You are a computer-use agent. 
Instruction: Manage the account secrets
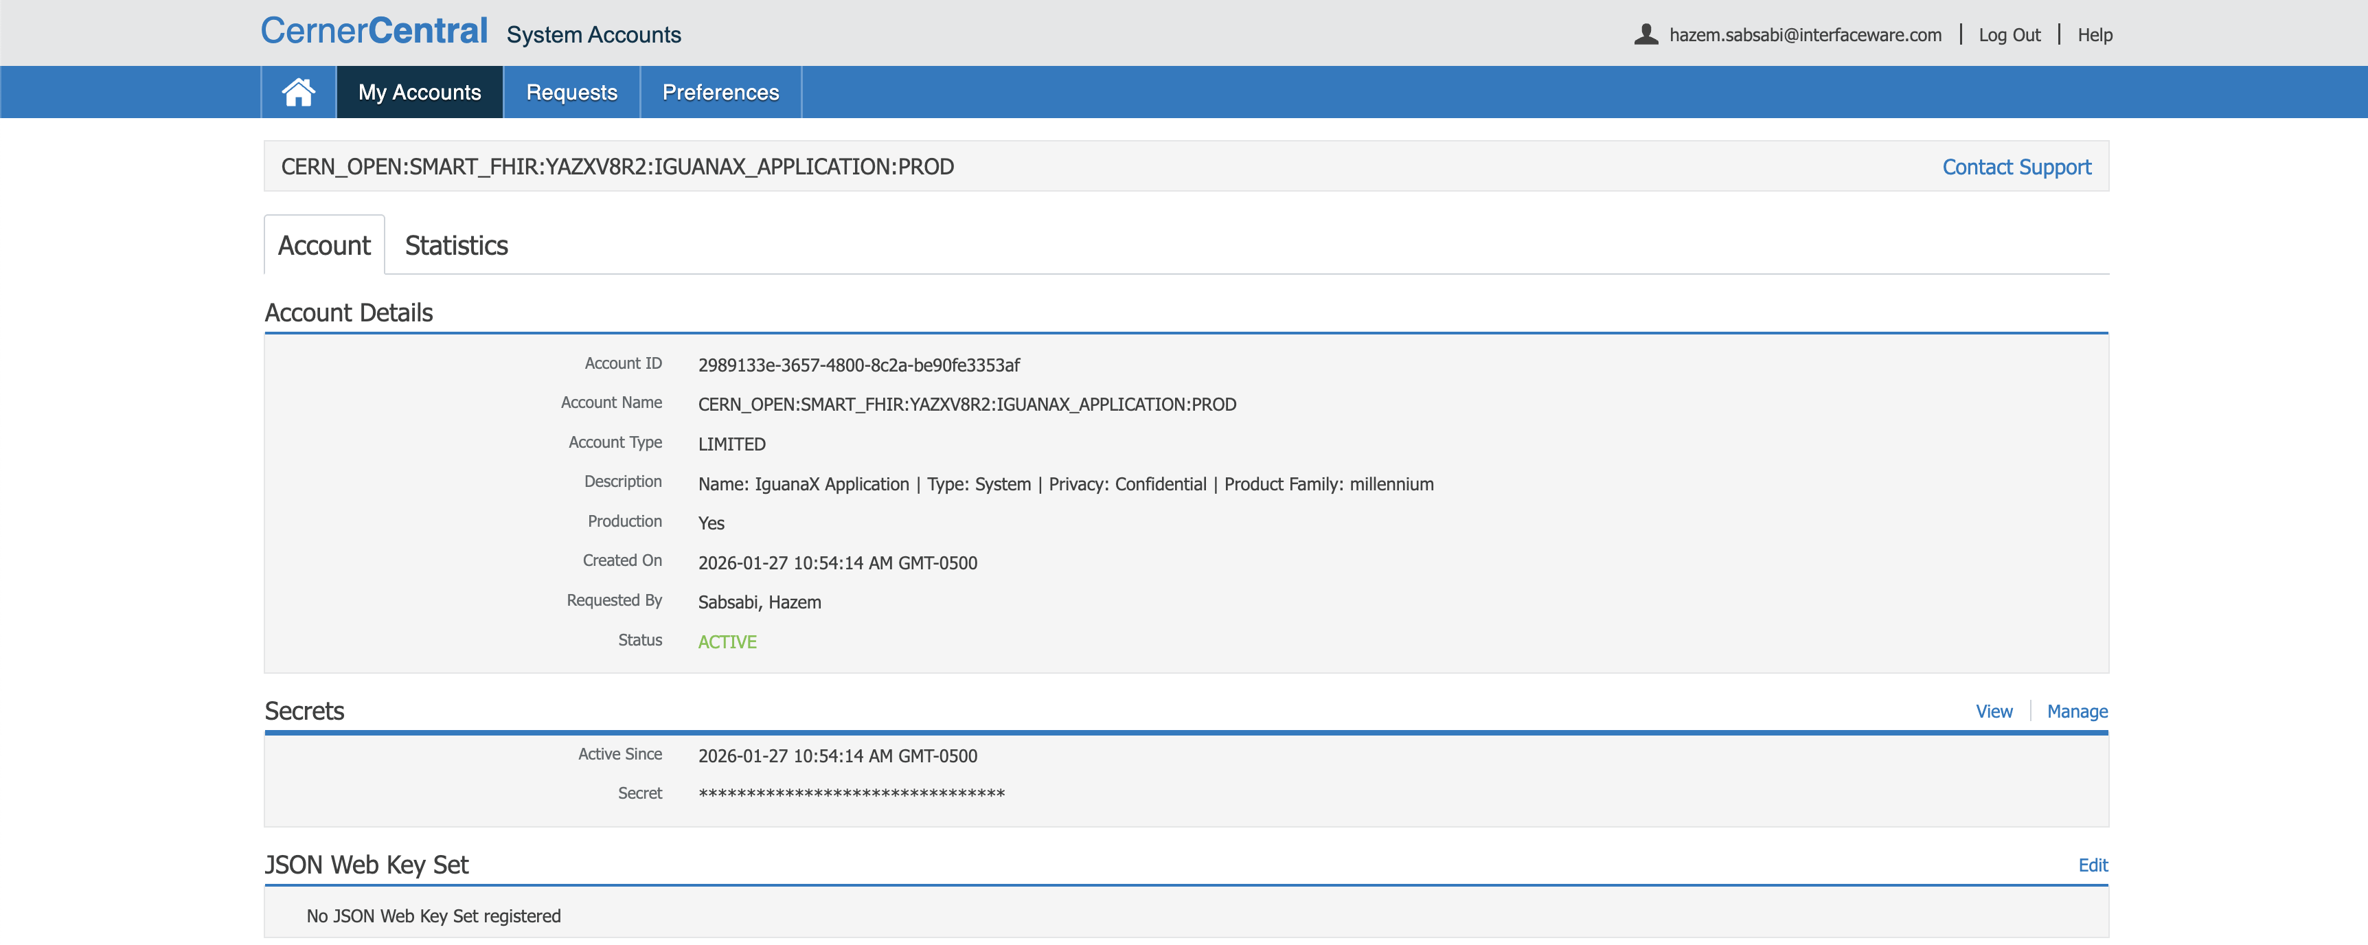(2077, 711)
